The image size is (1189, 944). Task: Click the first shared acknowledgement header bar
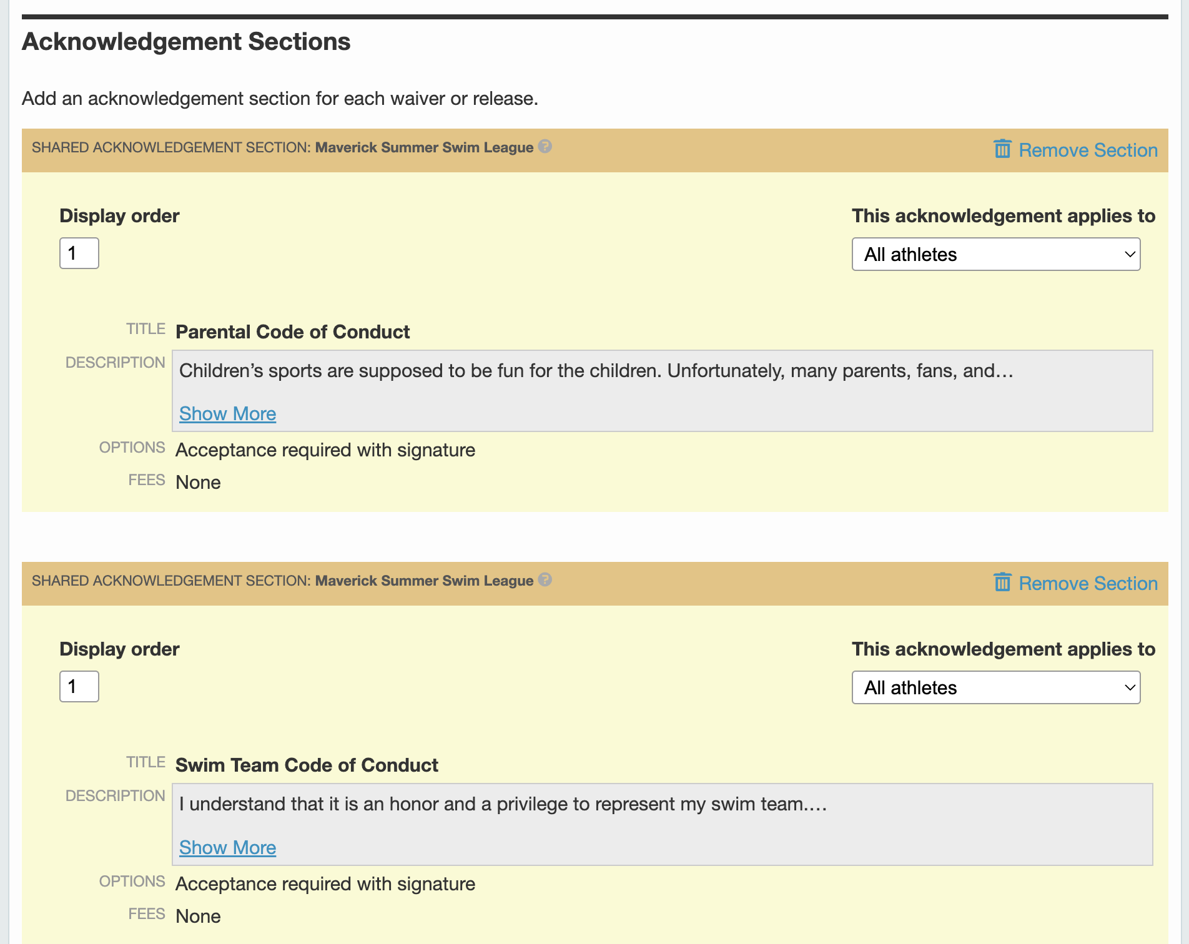pyautogui.click(x=281, y=147)
